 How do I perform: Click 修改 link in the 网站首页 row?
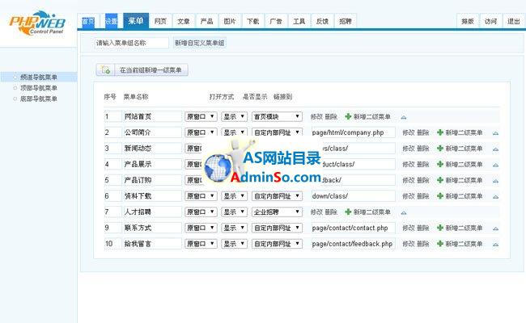[x=316, y=116]
